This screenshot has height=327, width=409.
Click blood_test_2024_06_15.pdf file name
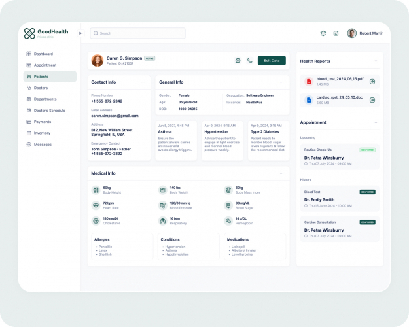coord(340,79)
